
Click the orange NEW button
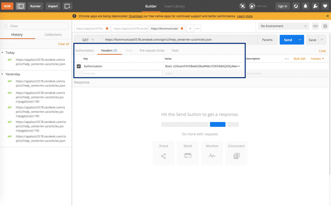pyautogui.click(x=7, y=6)
